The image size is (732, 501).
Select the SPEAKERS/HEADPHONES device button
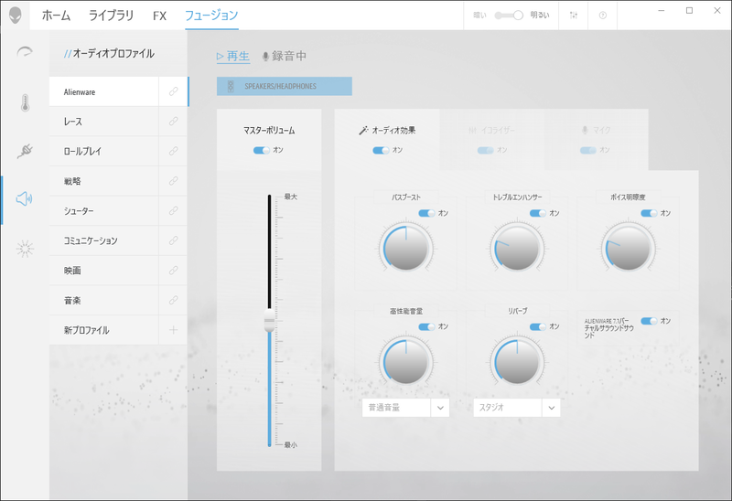point(285,86)
